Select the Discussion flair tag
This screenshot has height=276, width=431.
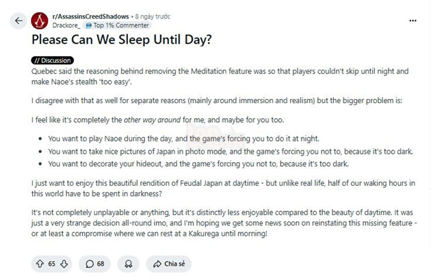tap(53, 60)
